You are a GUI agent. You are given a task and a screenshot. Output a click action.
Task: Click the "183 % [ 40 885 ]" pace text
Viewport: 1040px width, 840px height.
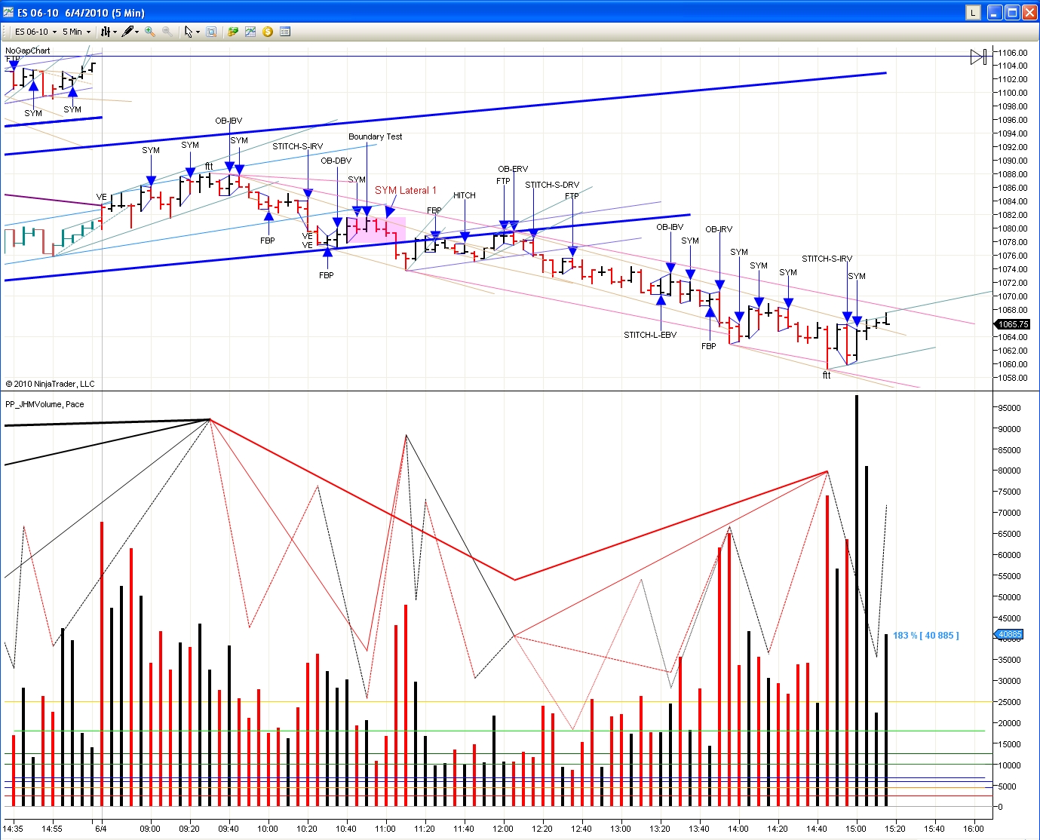click(926, 636)
